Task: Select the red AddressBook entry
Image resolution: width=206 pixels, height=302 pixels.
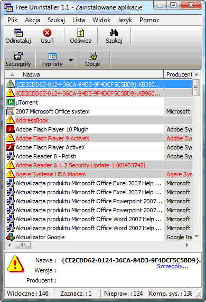Action: [99, 120]
